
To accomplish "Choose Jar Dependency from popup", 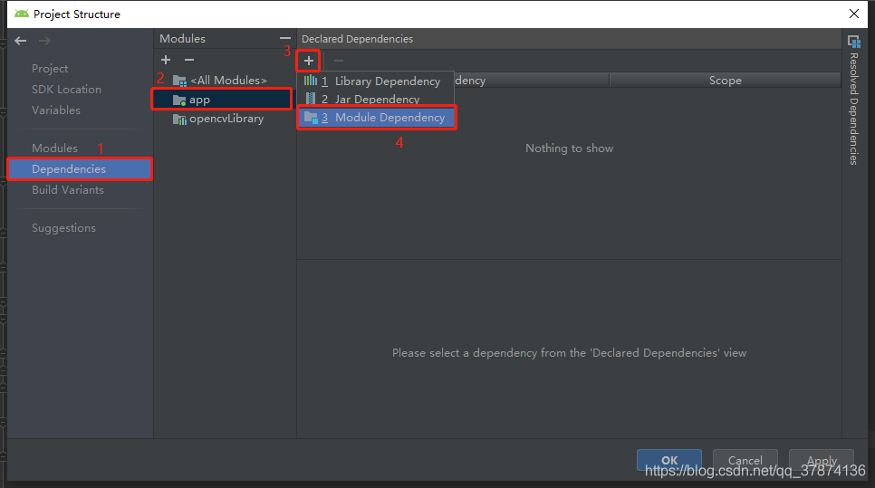I will pyautogui.click(x=376, y=100).
